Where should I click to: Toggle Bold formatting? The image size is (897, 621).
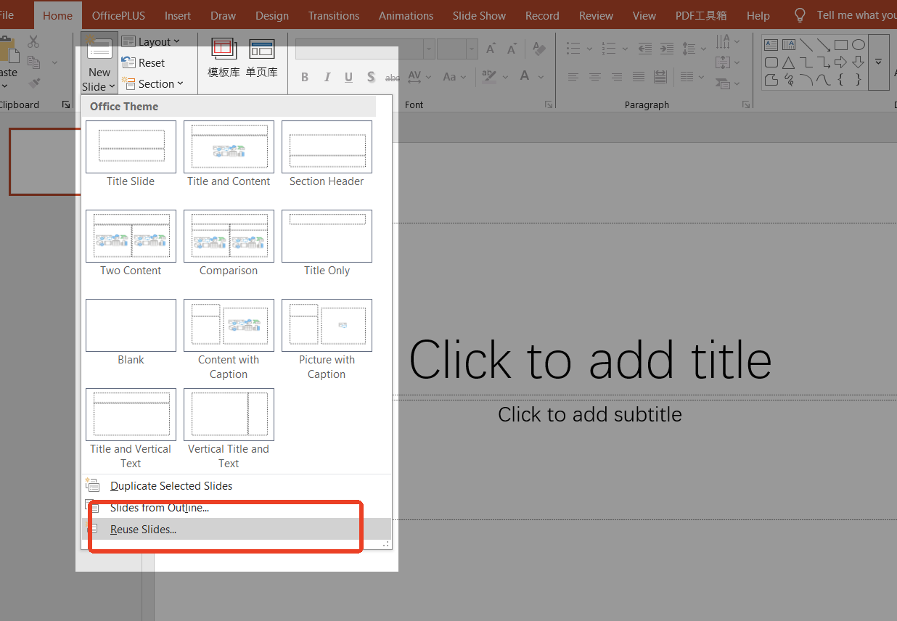pyautogui.click(x=305, y=77)
